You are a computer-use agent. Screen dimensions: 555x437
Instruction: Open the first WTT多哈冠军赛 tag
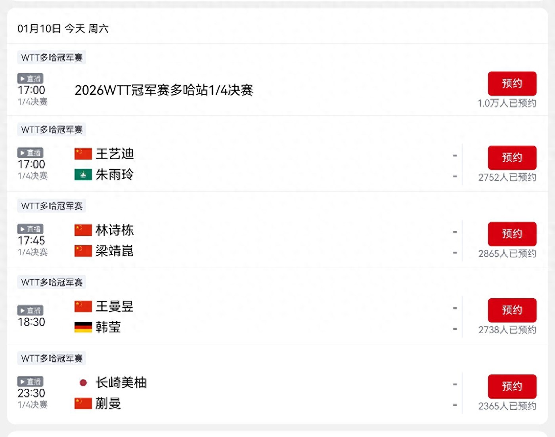click(51, 57)
